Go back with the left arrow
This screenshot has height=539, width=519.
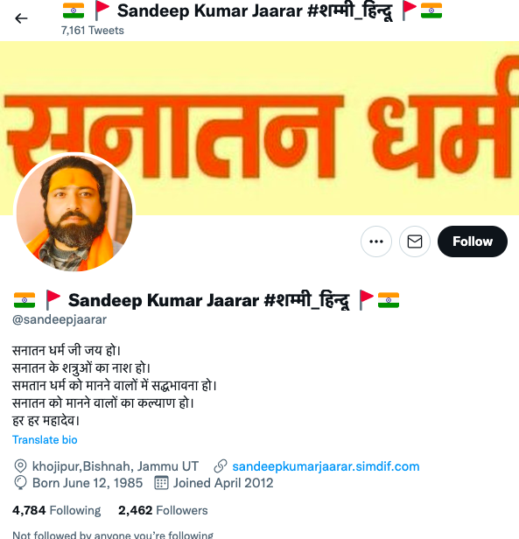[21, 18]
